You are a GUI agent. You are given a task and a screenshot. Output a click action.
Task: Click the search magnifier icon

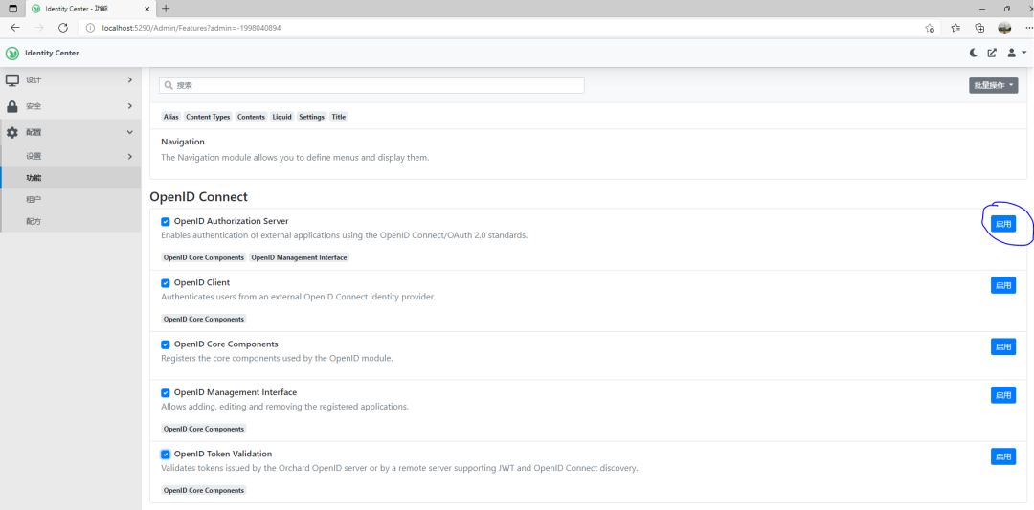click(x=169, y=86)
